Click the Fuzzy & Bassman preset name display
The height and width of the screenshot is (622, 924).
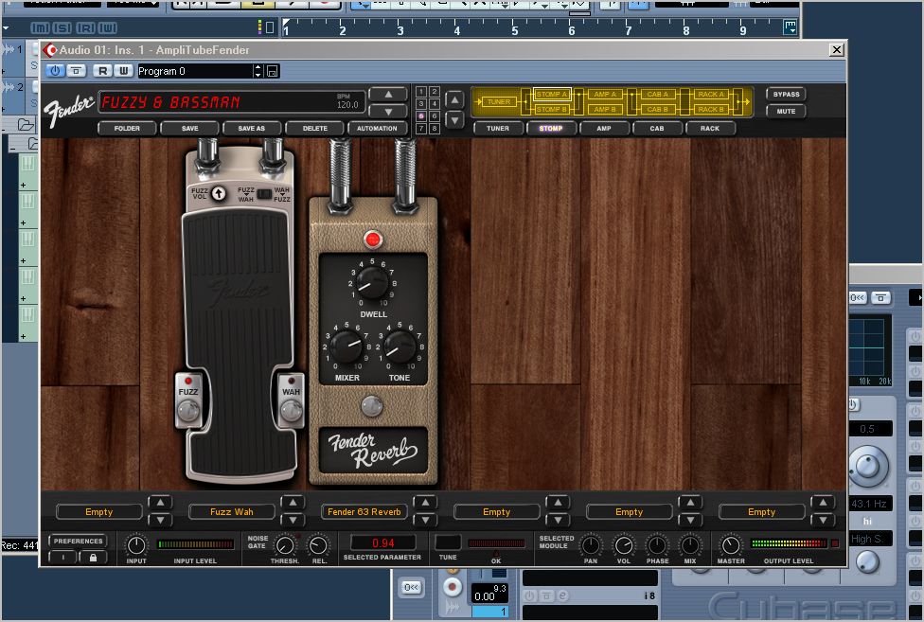tap(218, 102)
